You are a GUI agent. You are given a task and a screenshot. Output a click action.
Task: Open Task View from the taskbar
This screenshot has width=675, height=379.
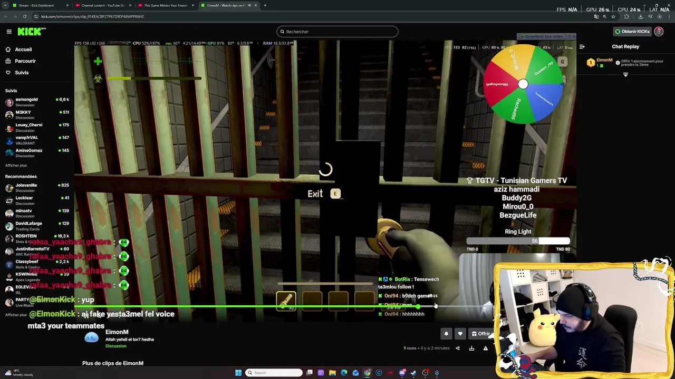click(310, 373)
